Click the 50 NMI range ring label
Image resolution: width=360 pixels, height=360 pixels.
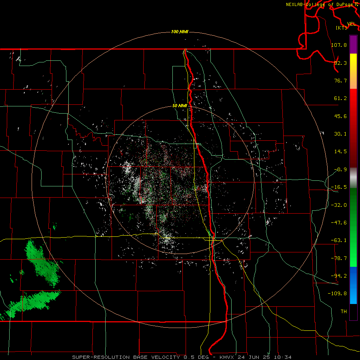180,106
